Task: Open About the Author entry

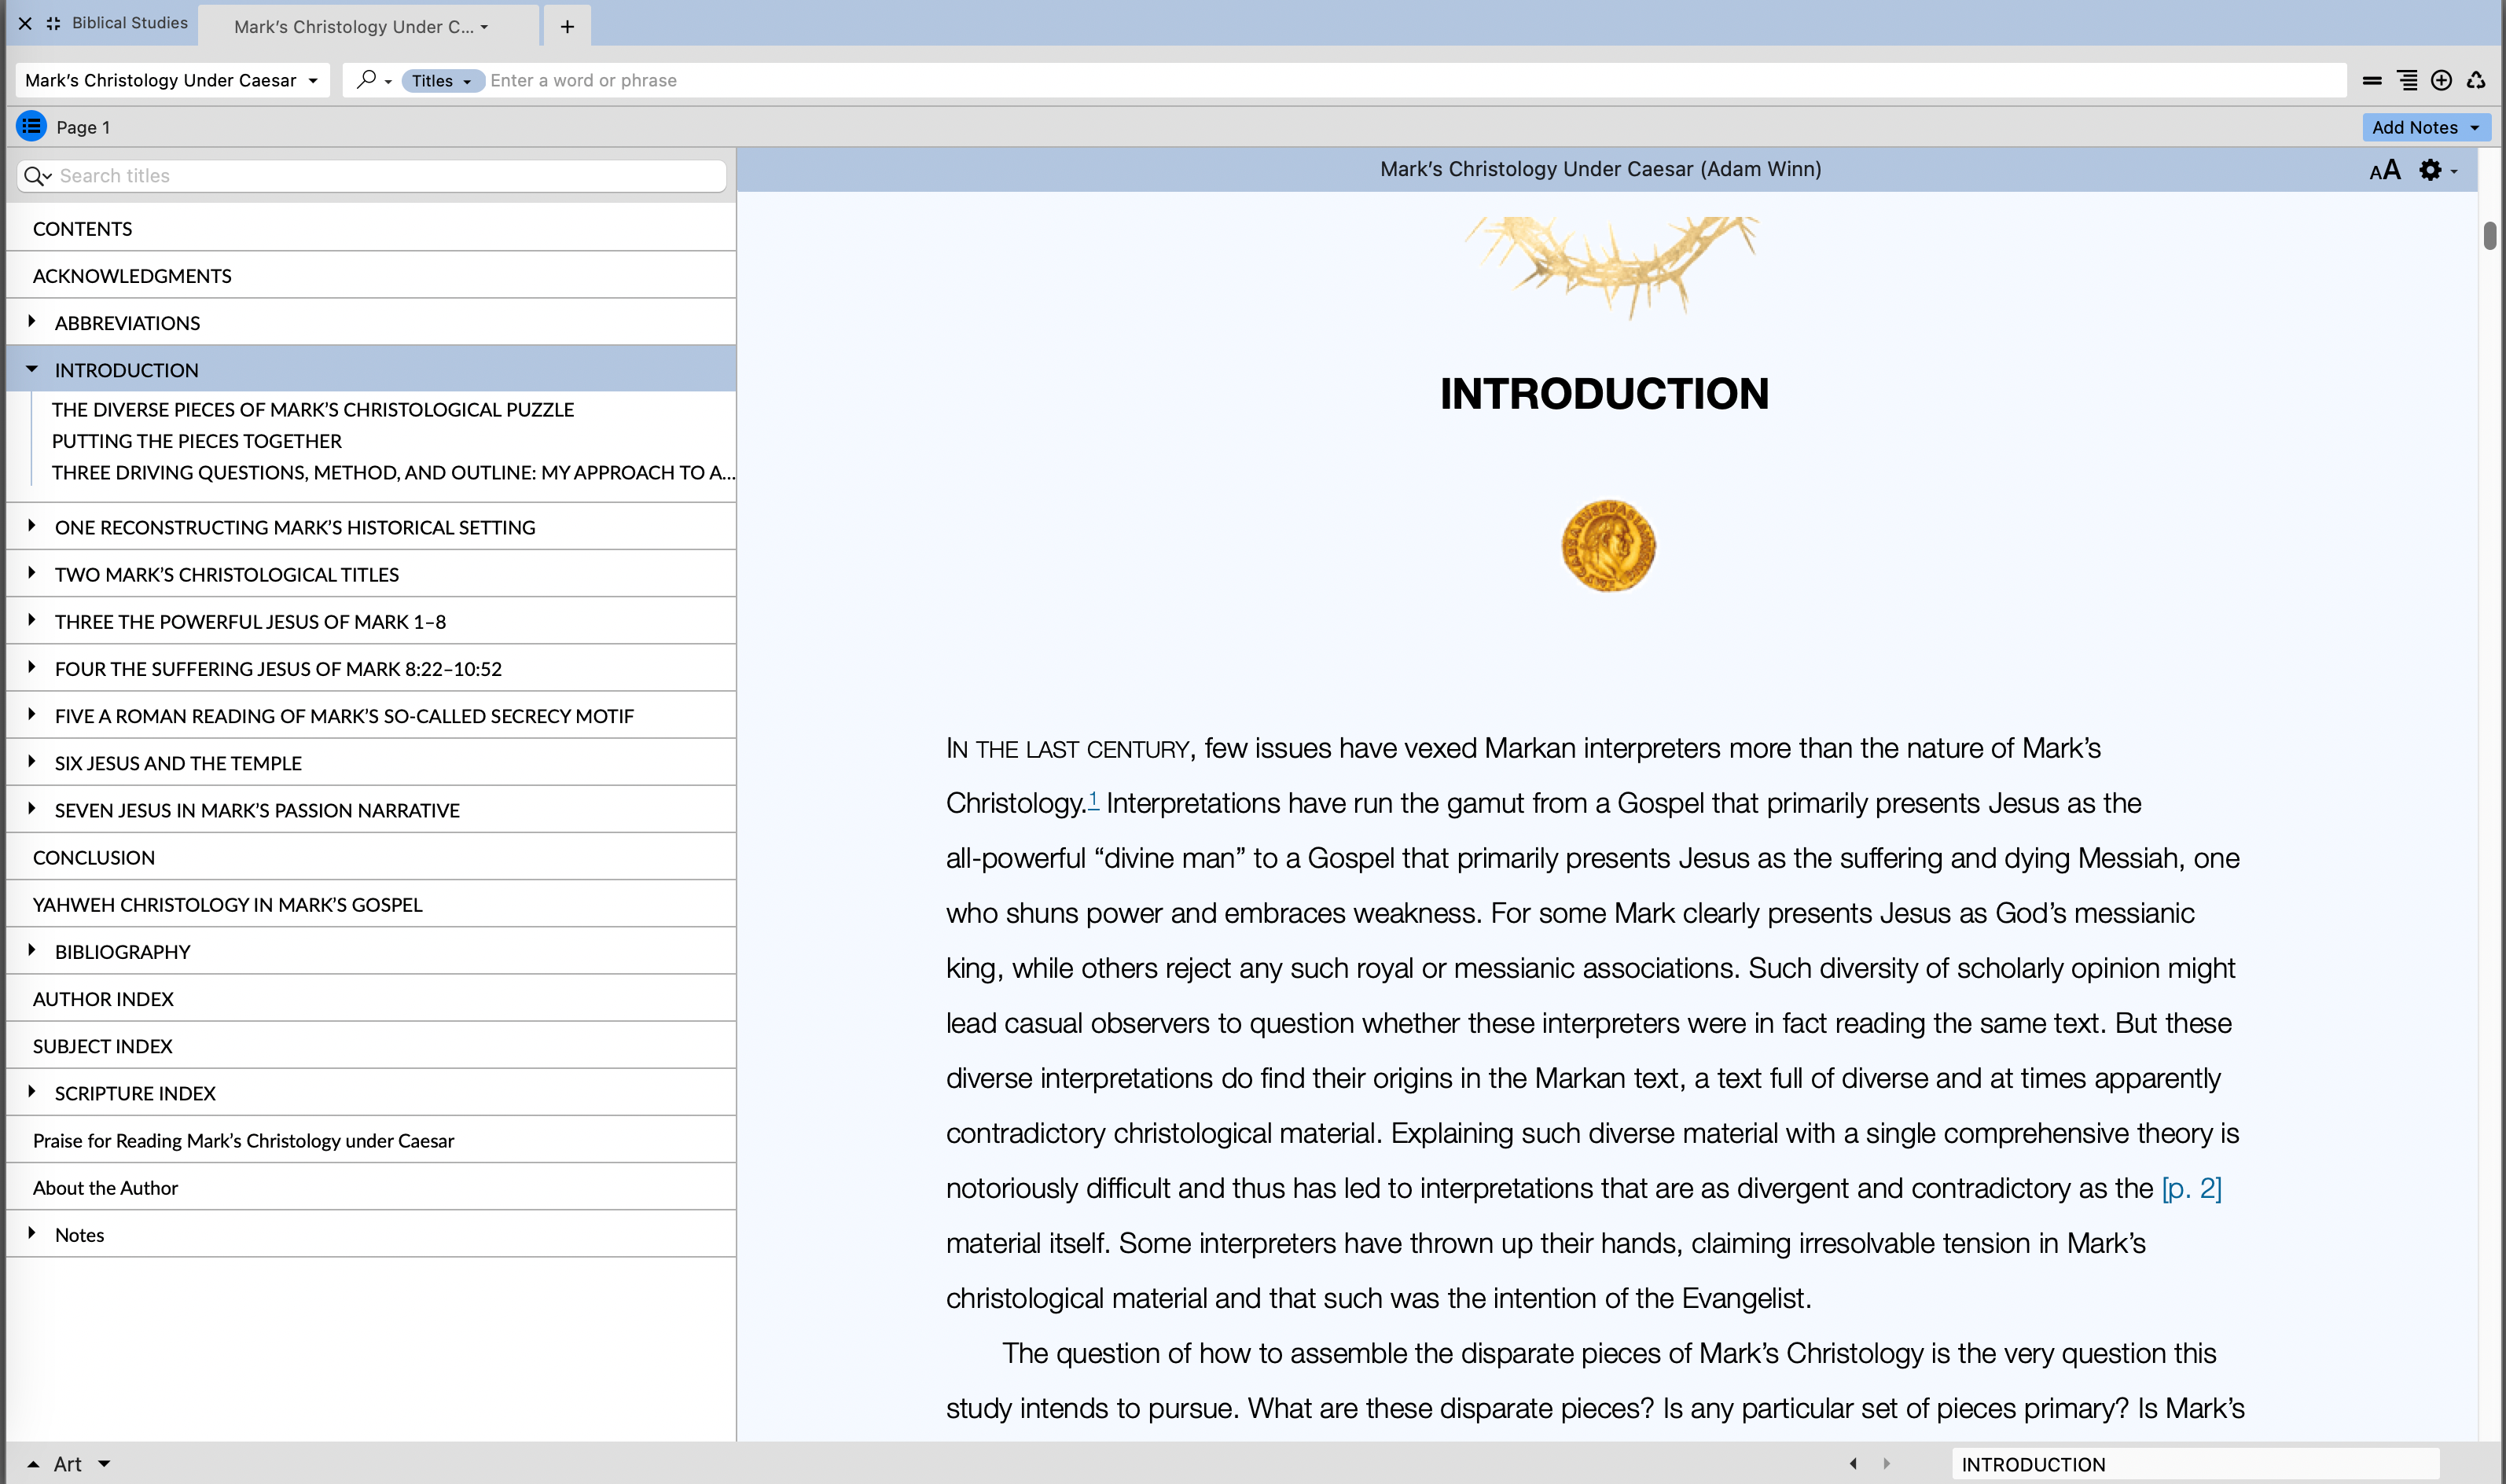Action: pos(371,1187)
